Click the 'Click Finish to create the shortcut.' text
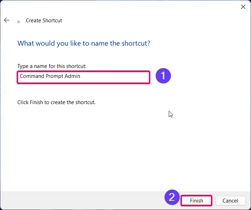Viewport: 251px width, 210px height. [x=56, y=102]
